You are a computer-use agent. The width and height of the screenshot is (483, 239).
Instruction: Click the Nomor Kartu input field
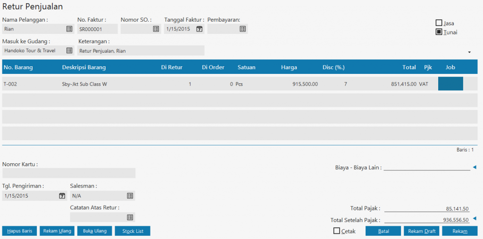(68, 173)
